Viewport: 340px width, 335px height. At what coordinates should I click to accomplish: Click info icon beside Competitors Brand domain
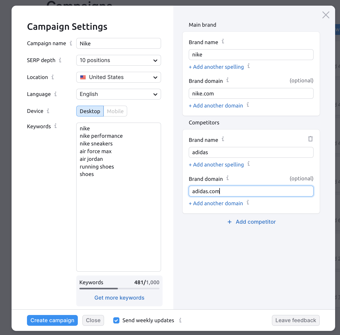228,178
